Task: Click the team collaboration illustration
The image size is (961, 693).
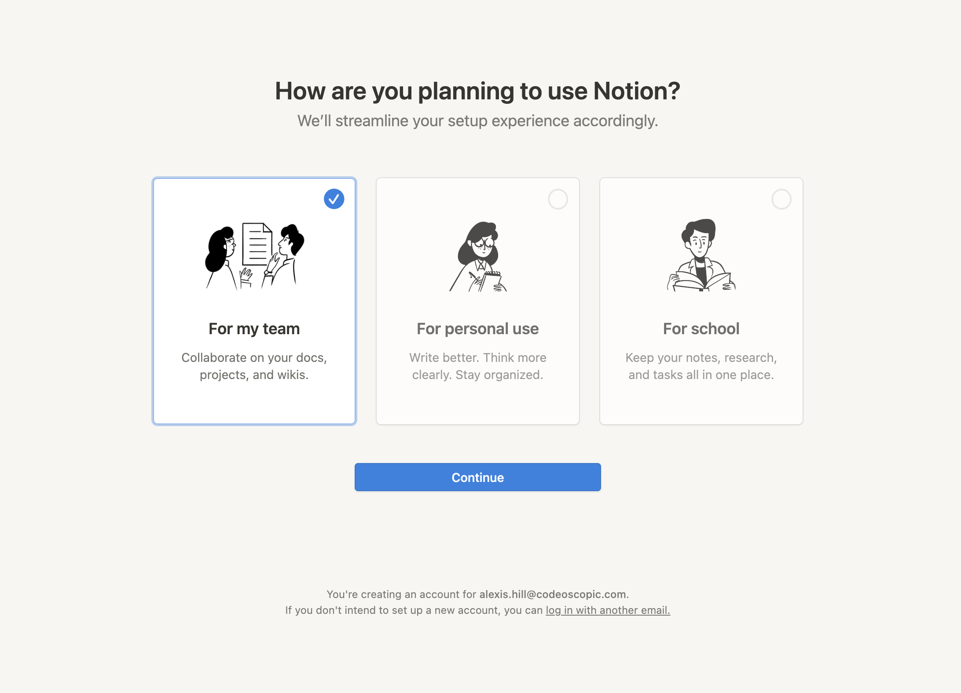Action: (254, 256)
